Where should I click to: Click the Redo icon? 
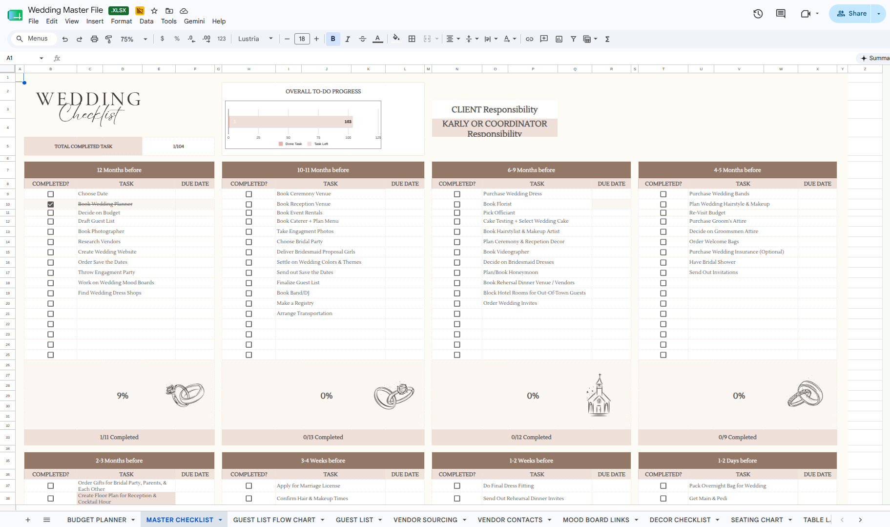[x=79, y=39]
